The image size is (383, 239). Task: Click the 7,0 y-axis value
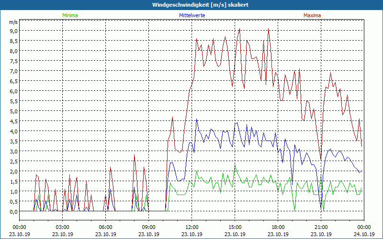coord(13,71)
